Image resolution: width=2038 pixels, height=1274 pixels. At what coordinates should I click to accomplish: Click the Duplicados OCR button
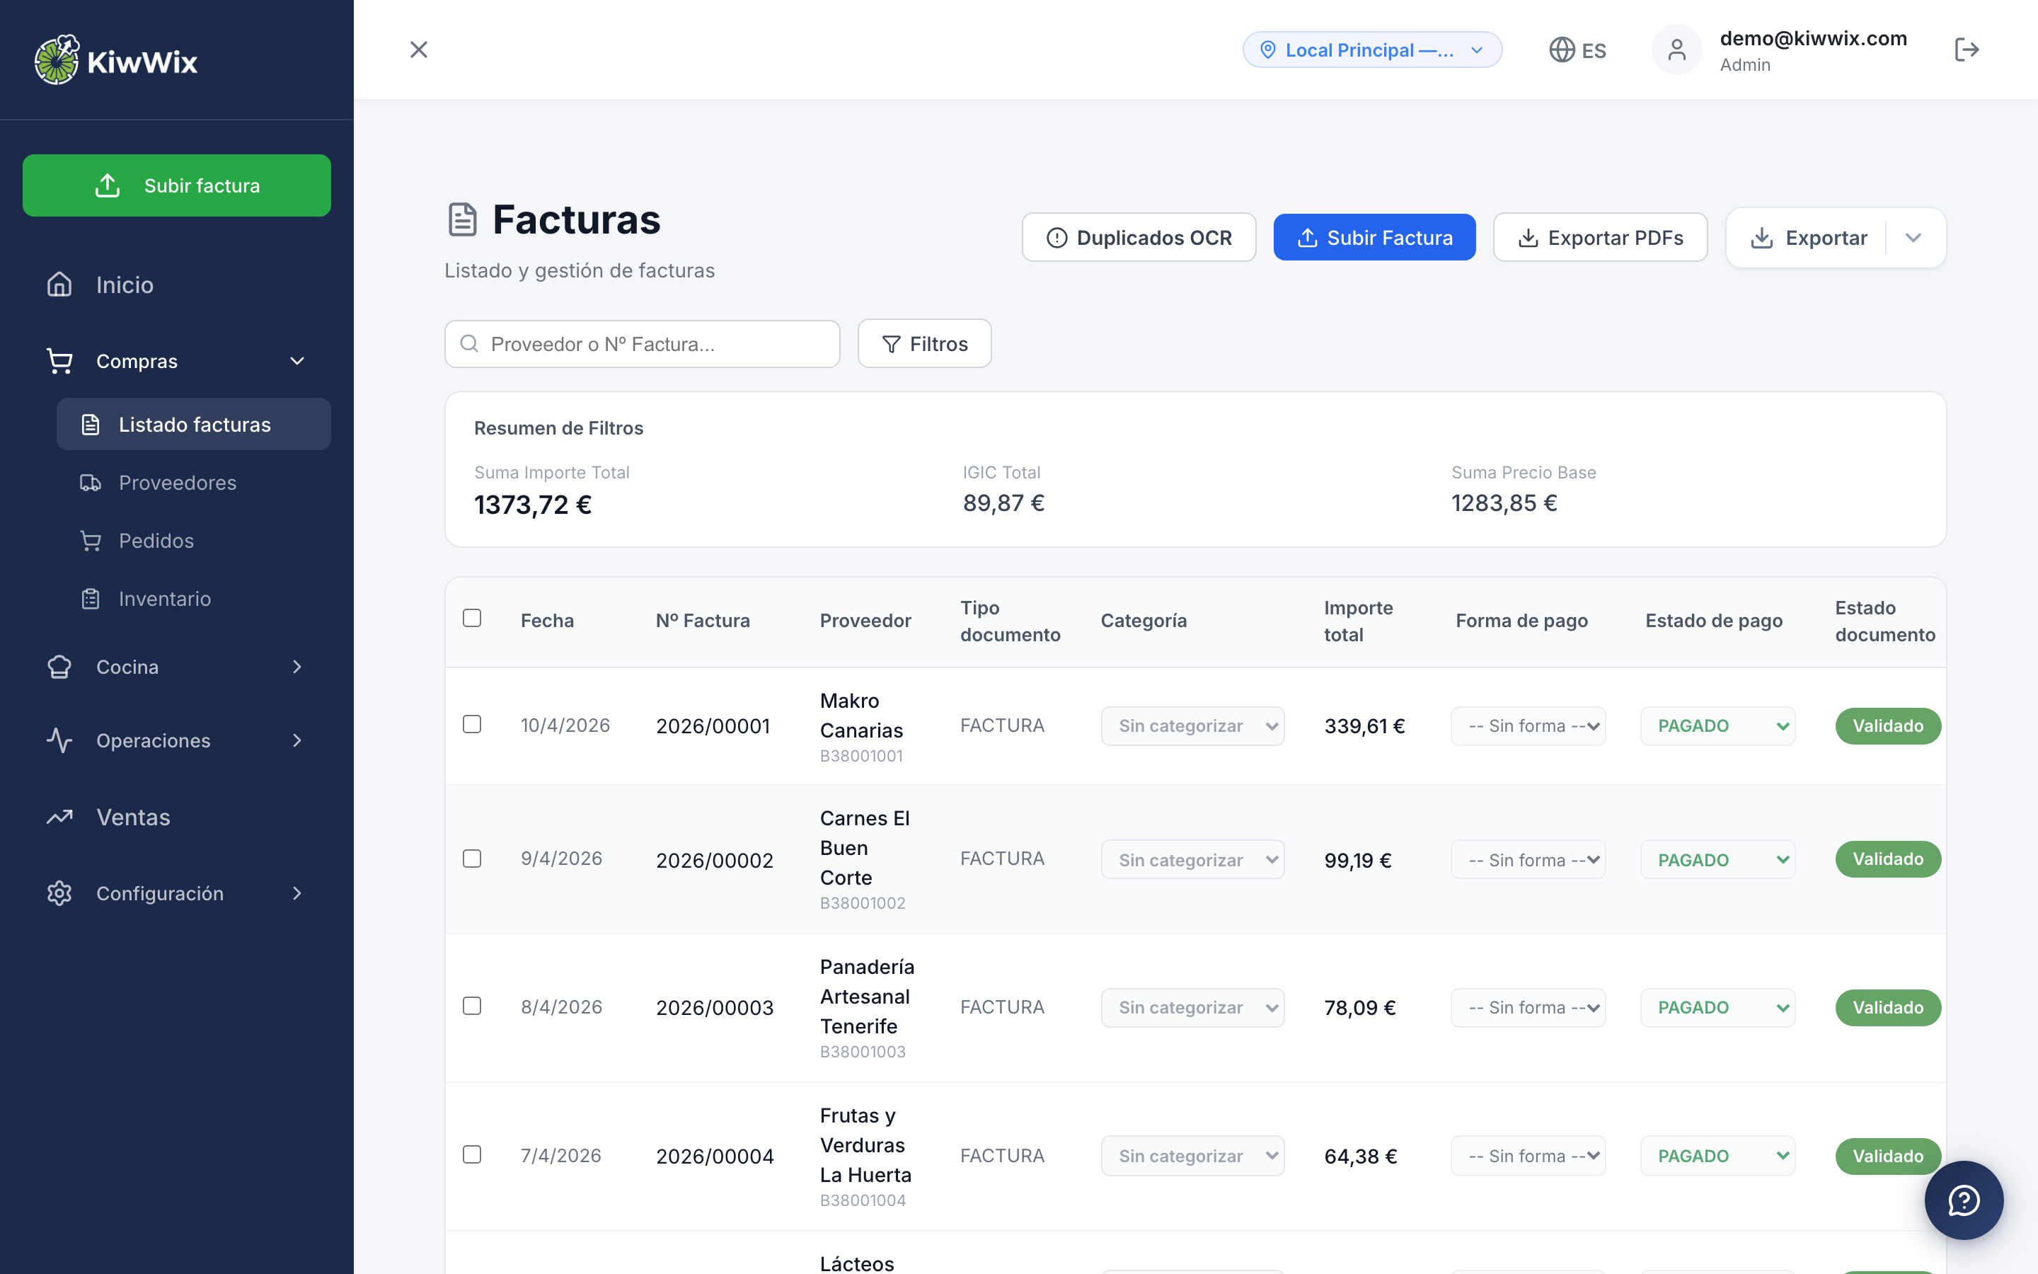click(1139, 237)
